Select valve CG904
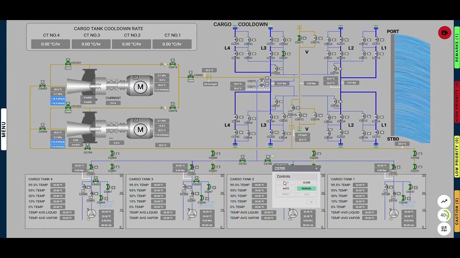Screen dimensions: 460x258 coord(42,128)
